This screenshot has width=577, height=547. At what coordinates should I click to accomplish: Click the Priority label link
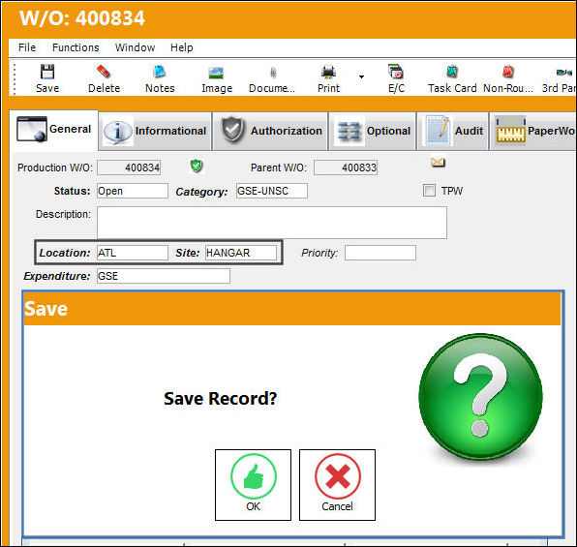point(319,253)
